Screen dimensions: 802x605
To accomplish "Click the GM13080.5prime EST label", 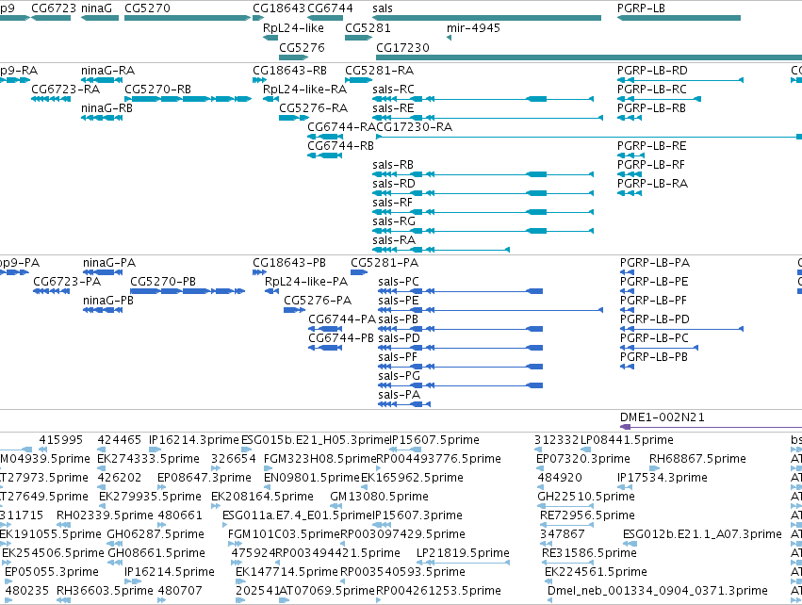I will point(379,497).
